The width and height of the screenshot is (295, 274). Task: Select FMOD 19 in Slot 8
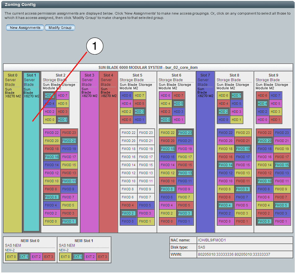(x=243, y=149)
